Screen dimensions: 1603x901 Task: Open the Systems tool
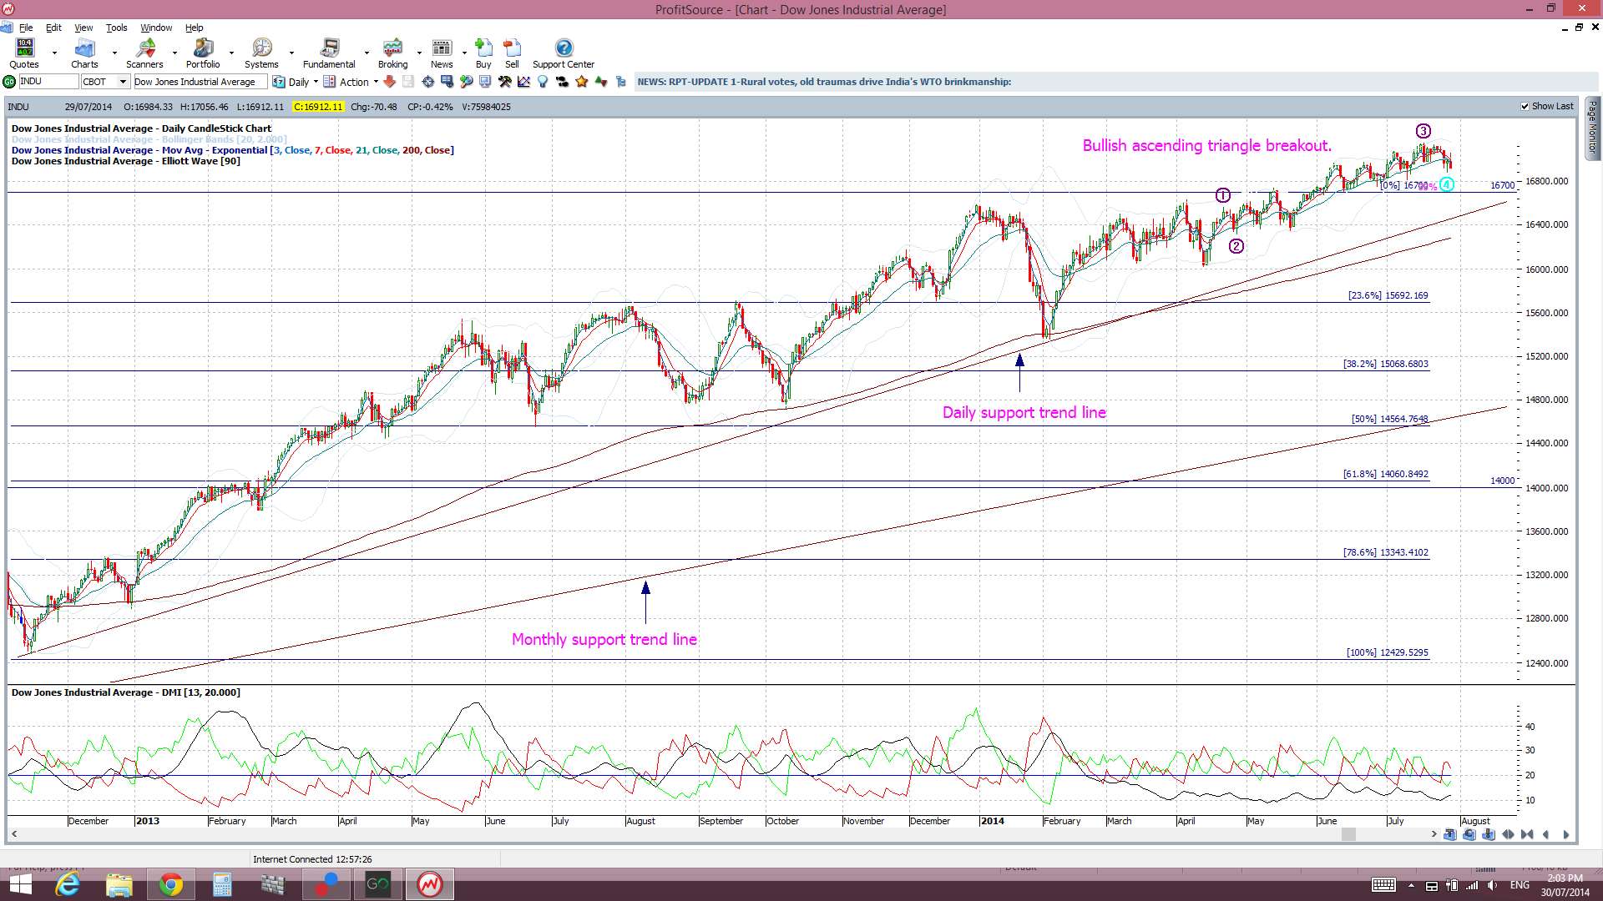pyautogui.click(x=261, y=53)
